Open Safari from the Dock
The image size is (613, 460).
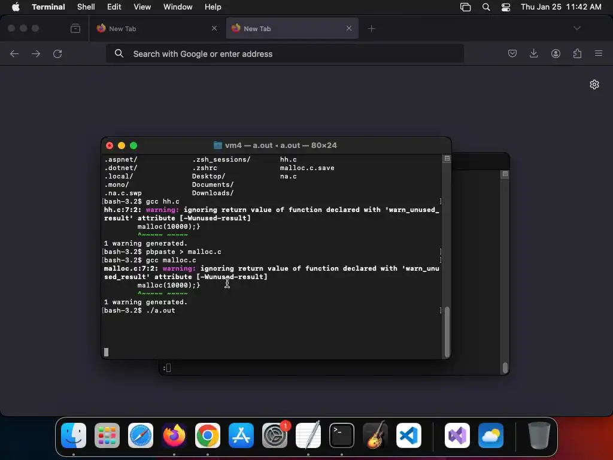click(141, 435)
